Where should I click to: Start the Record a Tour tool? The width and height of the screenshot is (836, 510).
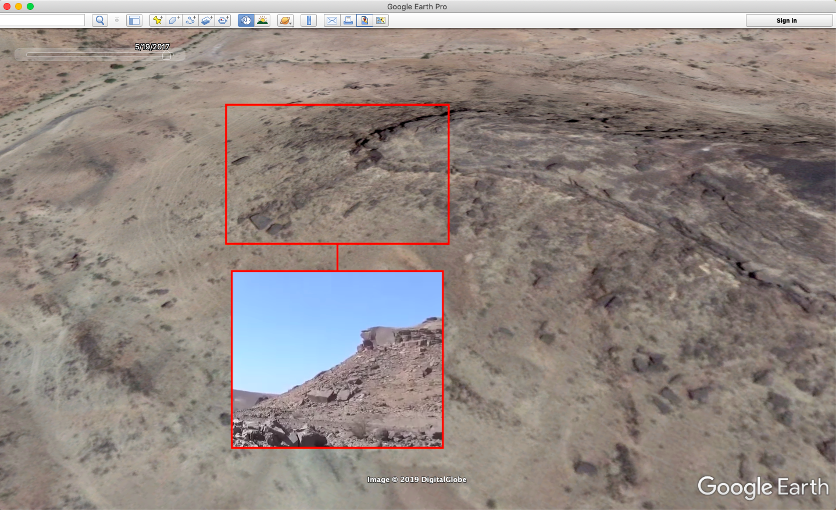(x=223, y=20)
